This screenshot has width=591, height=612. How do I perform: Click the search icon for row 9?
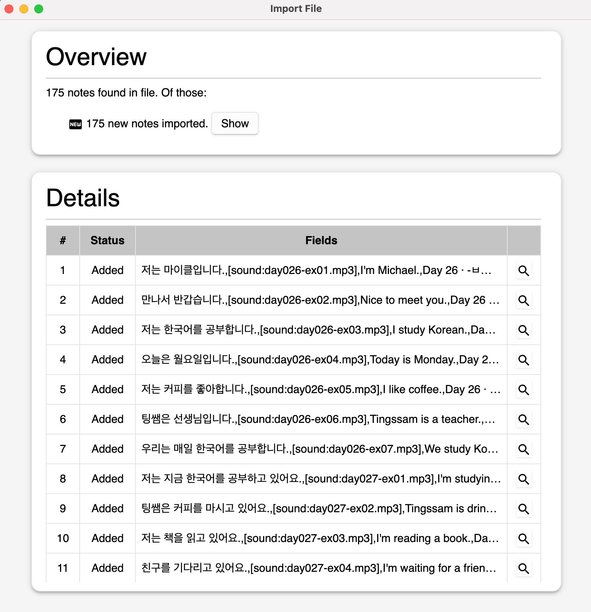[524, 509]
